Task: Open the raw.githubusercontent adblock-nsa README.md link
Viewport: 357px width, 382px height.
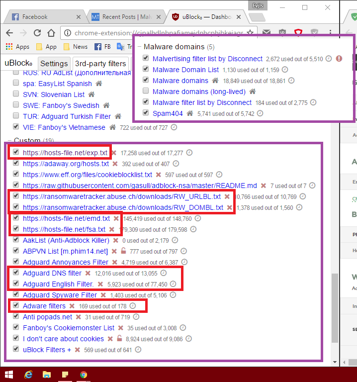Action: pyautogui.click(x=140, y=186)
